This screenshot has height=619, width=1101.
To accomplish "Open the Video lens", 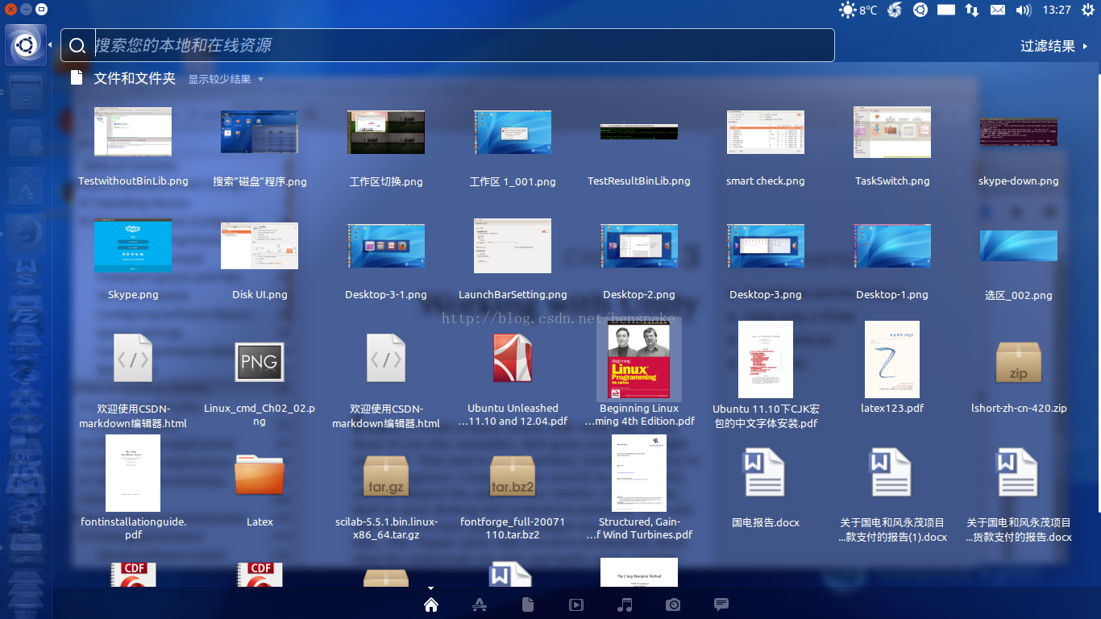I will point(576,604).
